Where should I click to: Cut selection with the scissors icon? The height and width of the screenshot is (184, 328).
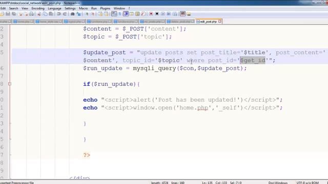[39, 14]
